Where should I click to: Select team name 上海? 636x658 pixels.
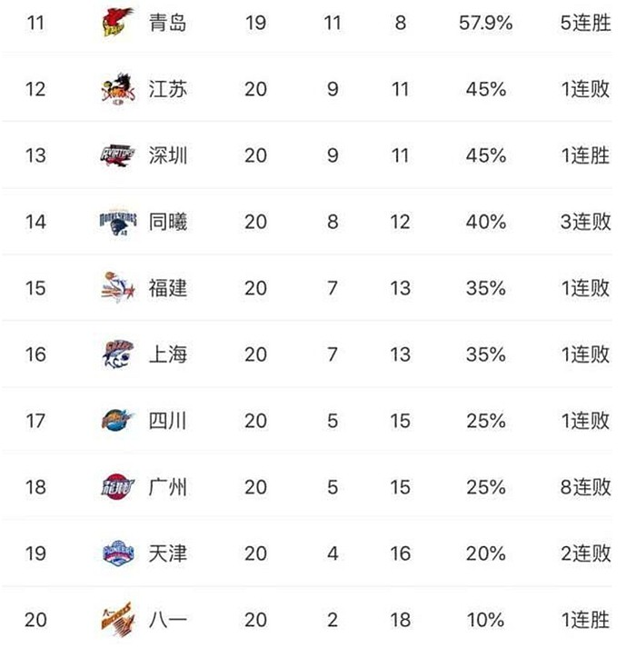click(168, 354)
